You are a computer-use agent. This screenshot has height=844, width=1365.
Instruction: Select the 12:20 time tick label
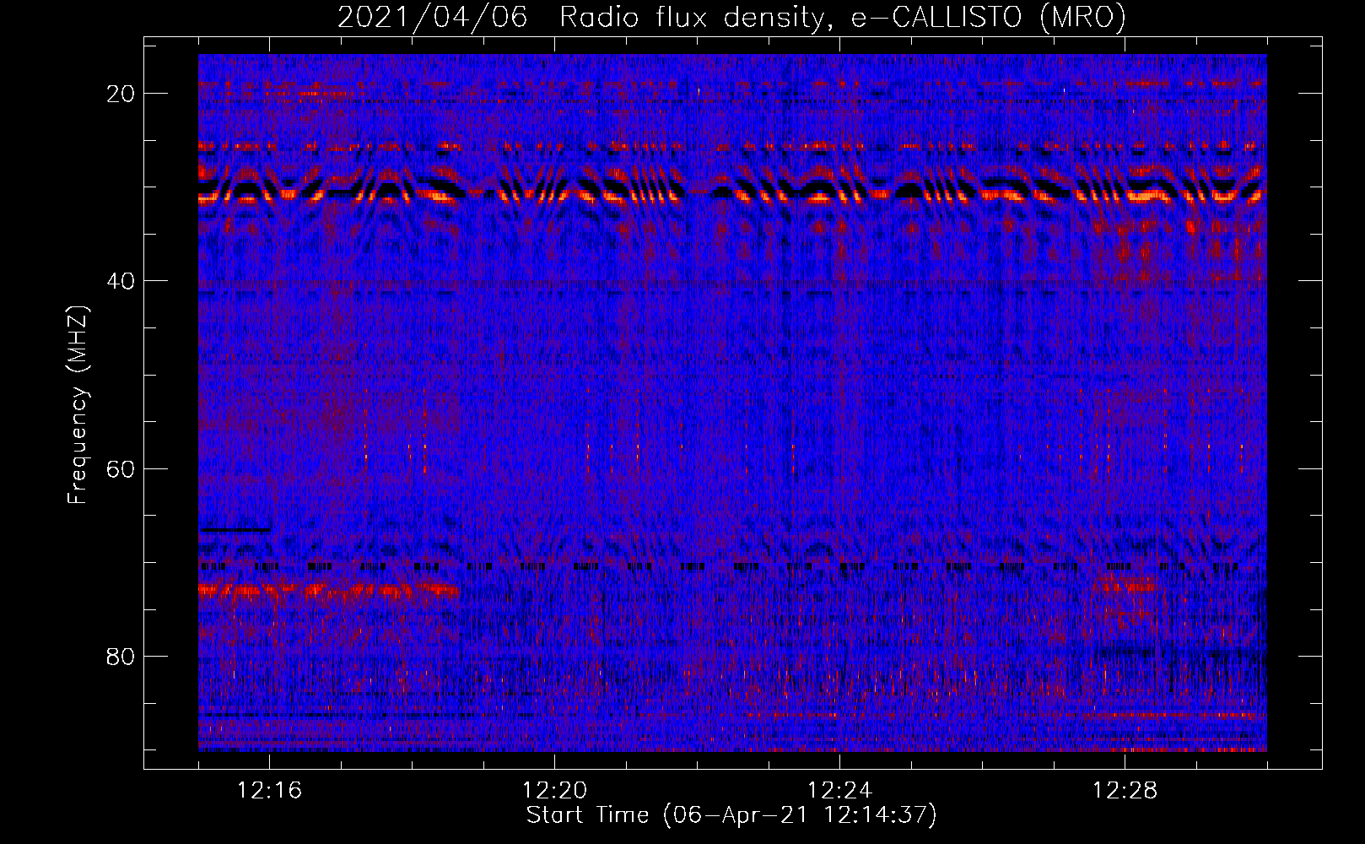pyautogui.click(x=554, y=791)
